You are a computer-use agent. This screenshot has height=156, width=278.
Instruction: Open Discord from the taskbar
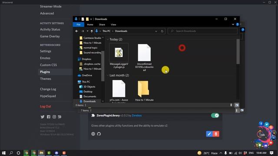tap(56, 153)
